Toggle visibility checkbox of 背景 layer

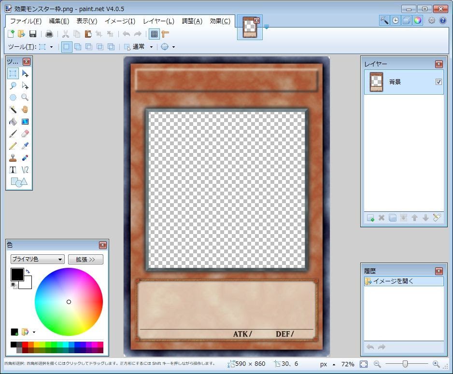439,82
